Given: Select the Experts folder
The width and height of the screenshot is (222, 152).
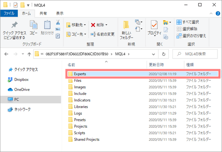Looking at the screenshot, I should tap(143, 74).
